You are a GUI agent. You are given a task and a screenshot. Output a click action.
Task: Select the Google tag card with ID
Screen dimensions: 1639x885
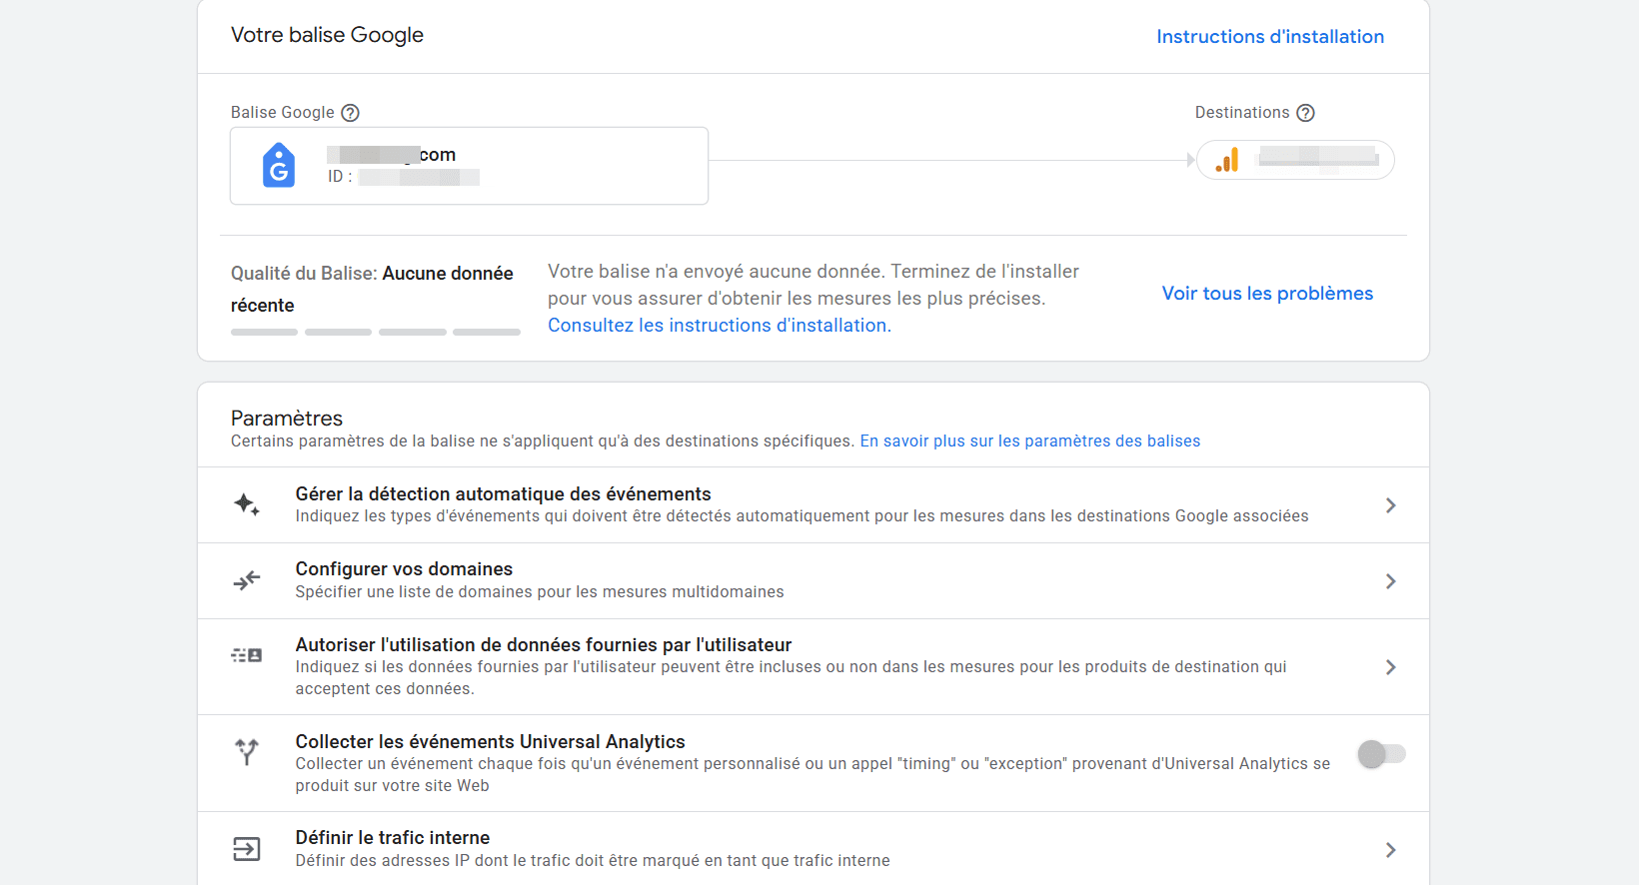[x=470, y=166]
